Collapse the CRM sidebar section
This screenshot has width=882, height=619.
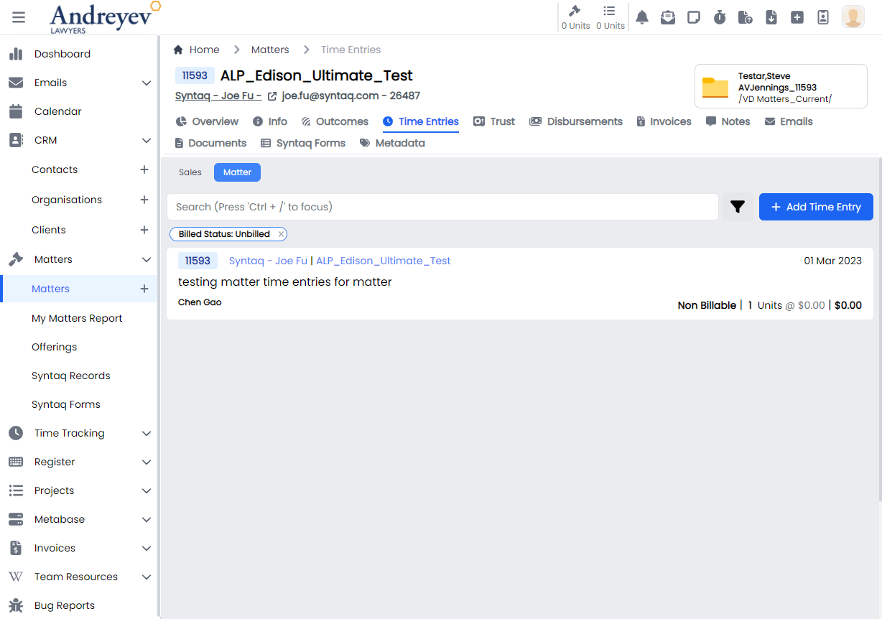[x=147, y=140]
